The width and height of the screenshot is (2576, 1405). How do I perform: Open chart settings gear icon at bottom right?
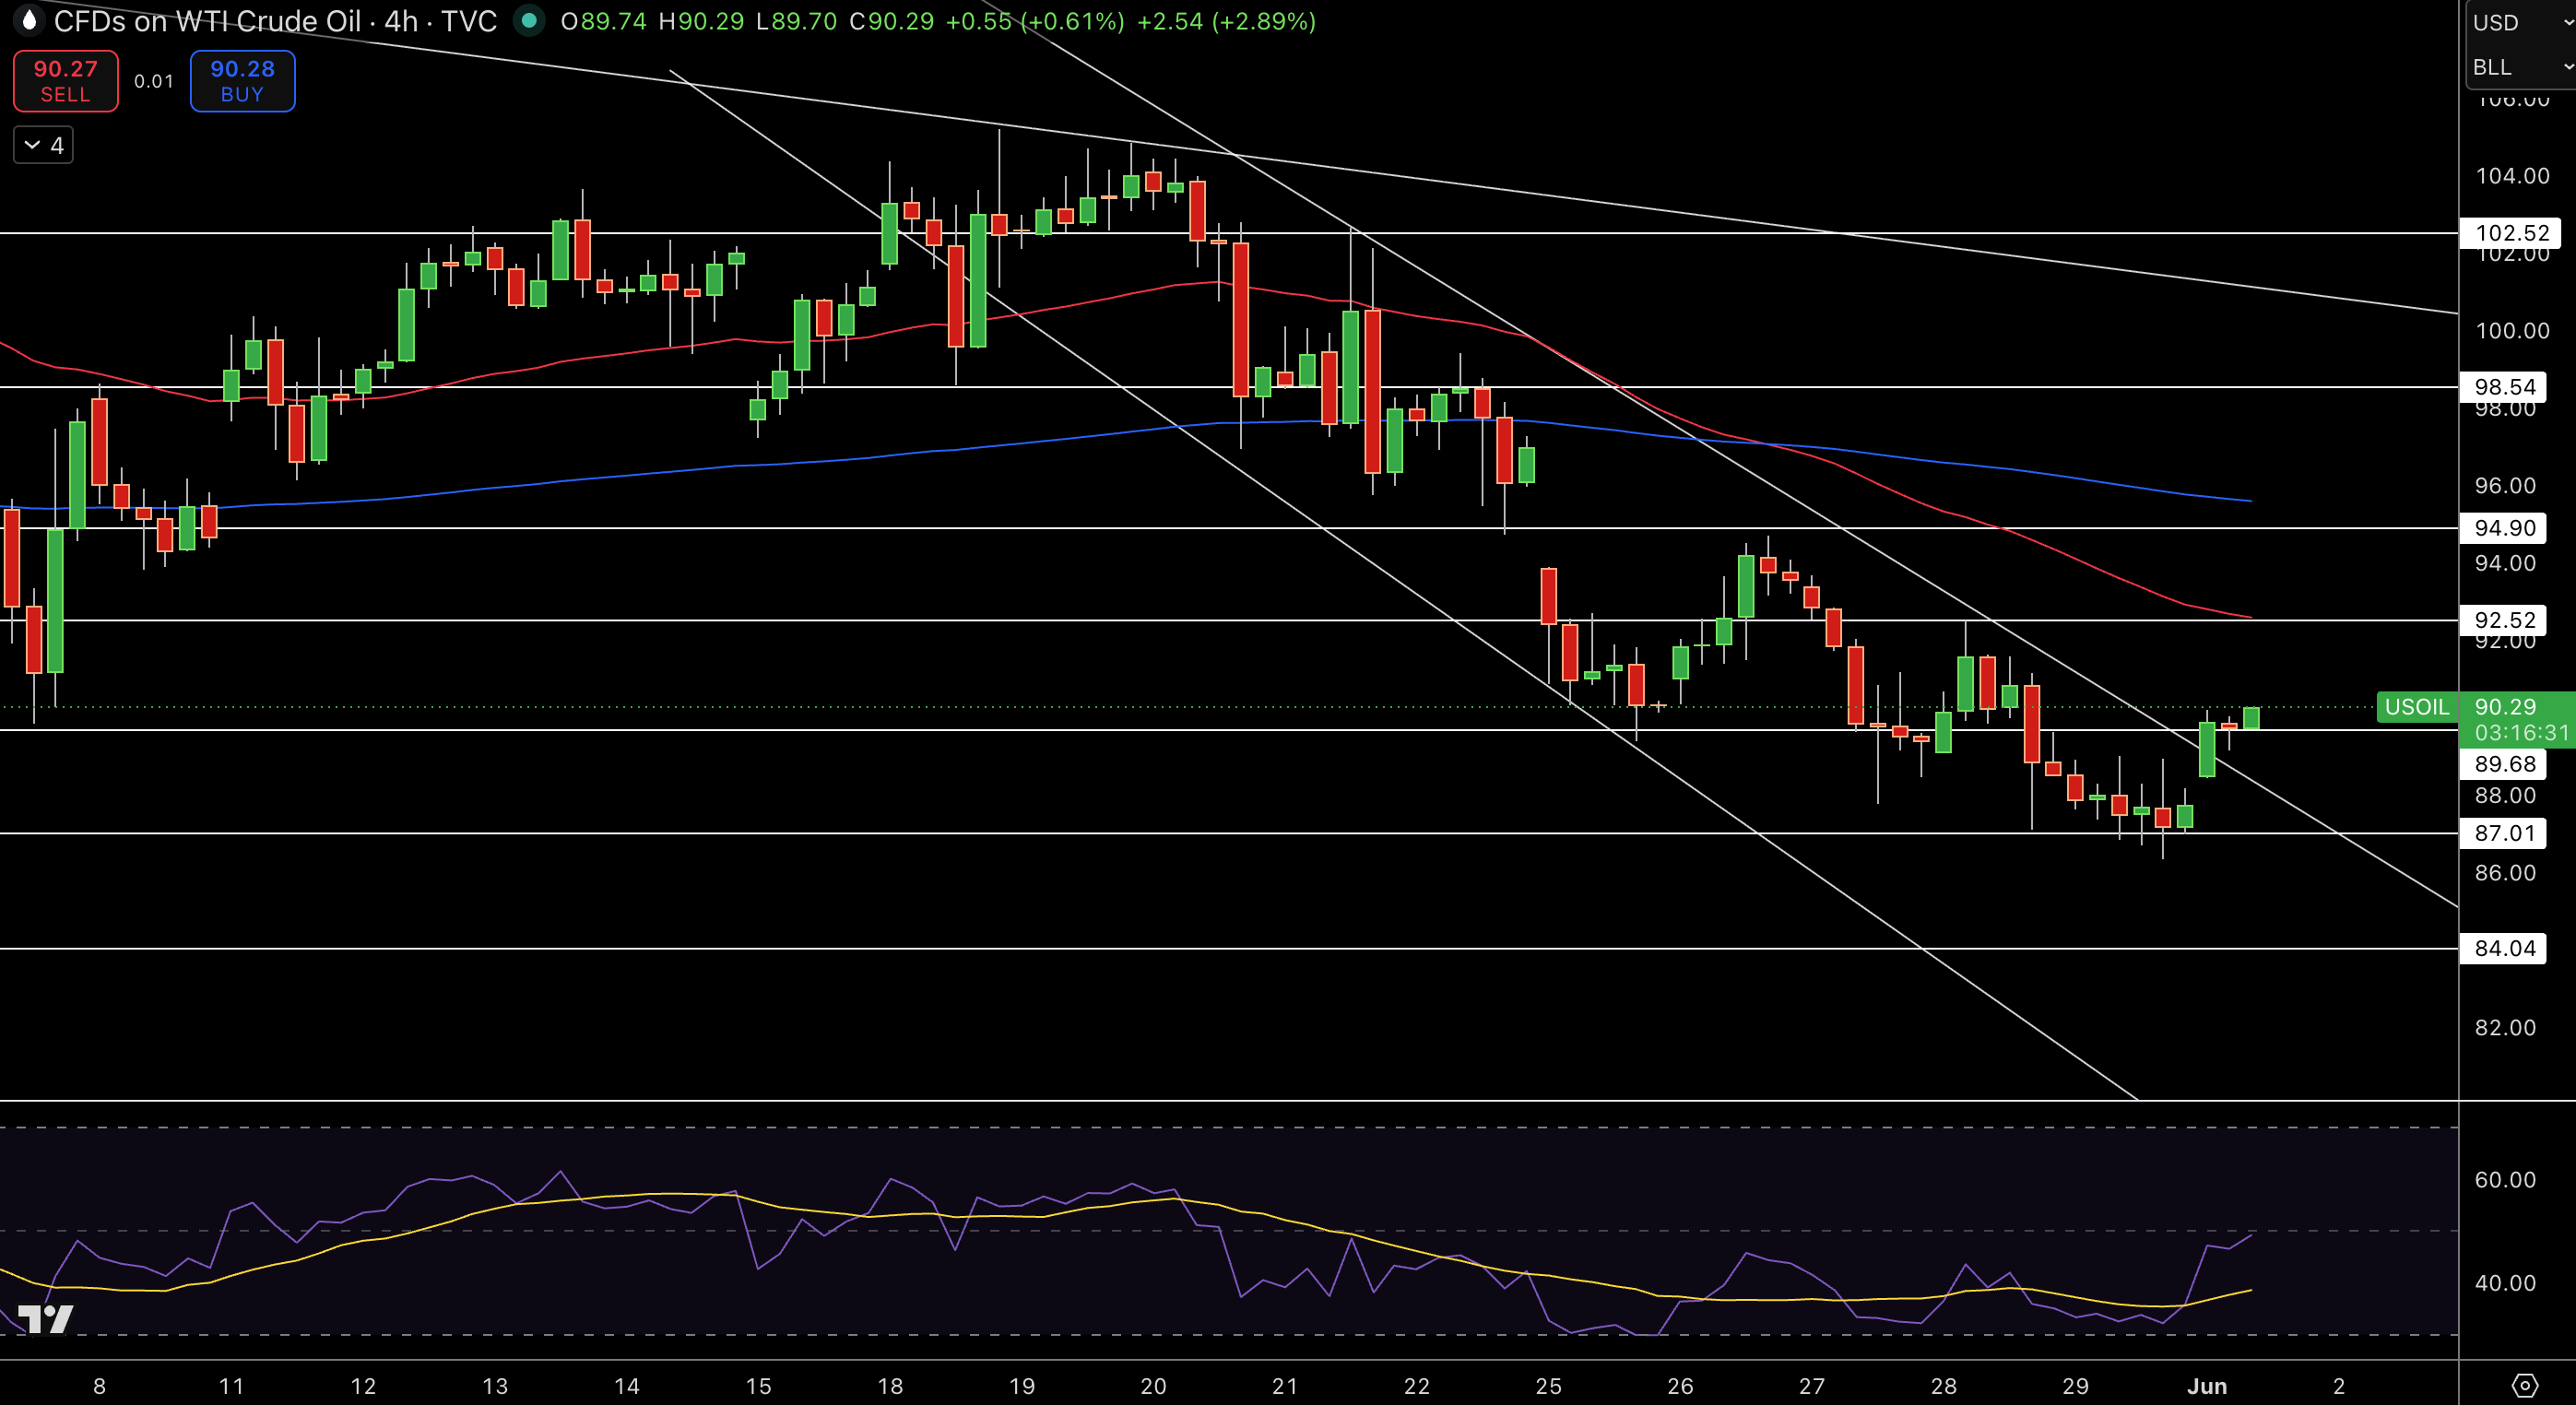2524,1386
